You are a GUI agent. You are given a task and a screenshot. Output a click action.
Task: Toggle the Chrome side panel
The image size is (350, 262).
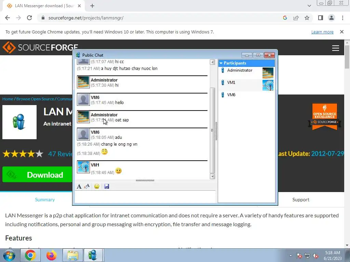321,18
